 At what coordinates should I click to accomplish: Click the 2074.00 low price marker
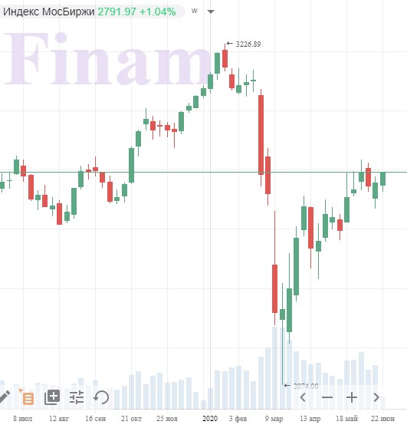[x=306, y=386]
